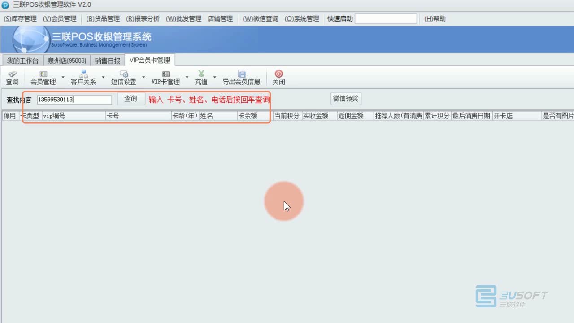Switch to the 我的工作台 tab
This screenshot has height=323, width=574.
(23, 61)
